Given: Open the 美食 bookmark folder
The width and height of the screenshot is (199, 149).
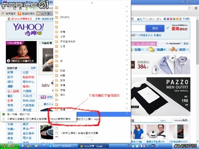Looking at the screenshot, I should [92, 80].
